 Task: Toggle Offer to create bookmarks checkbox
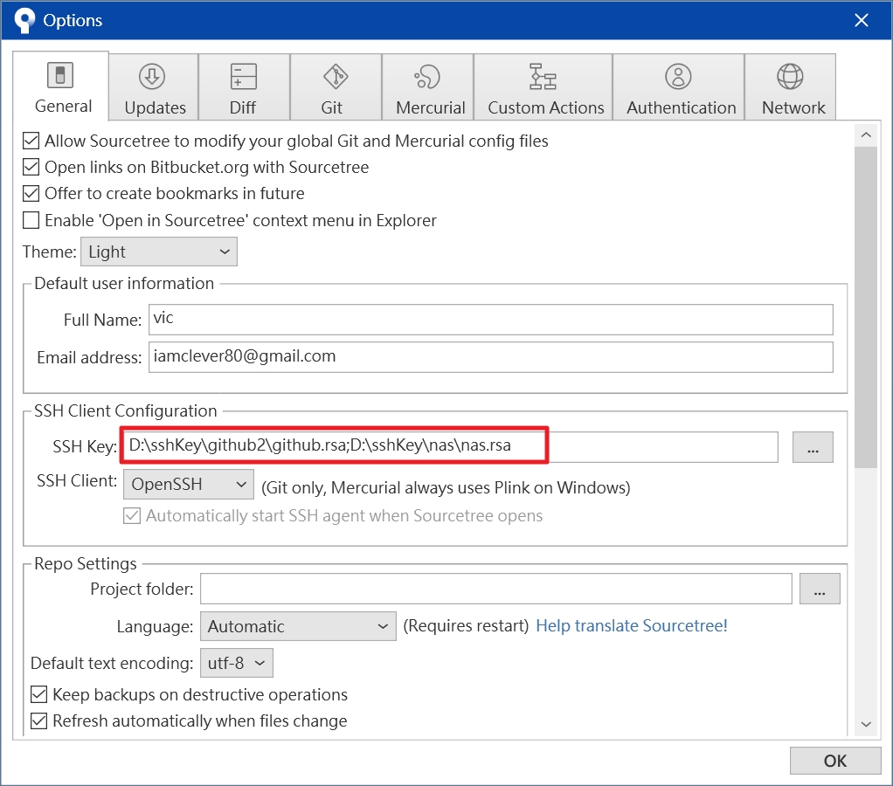click(x=31, y=194)
